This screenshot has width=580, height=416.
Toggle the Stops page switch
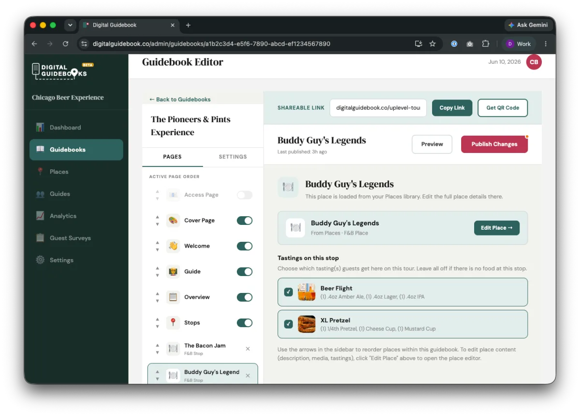(245, 323)
